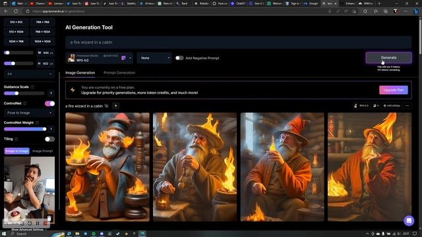Adjust the height slider
The width and height of the screenshot is (422, 237).
[x=18, y=63]
